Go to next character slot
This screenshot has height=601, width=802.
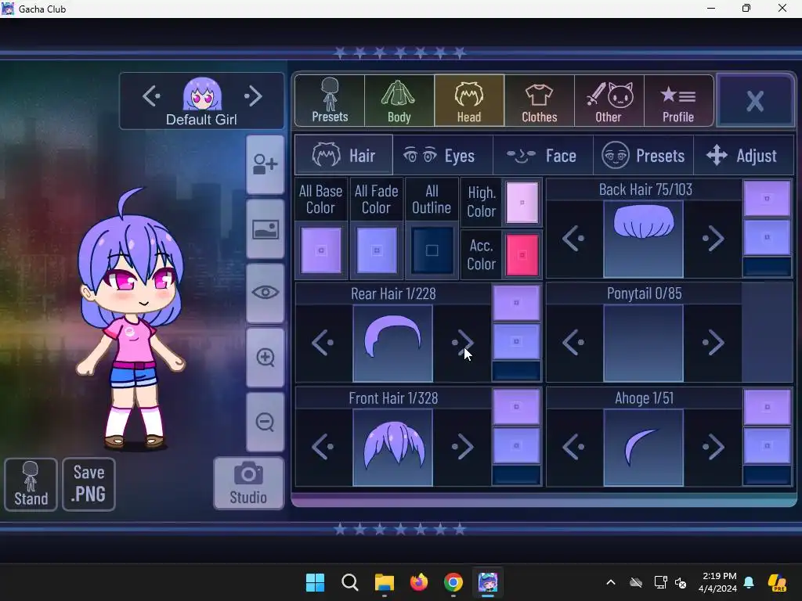coord(253,95)
